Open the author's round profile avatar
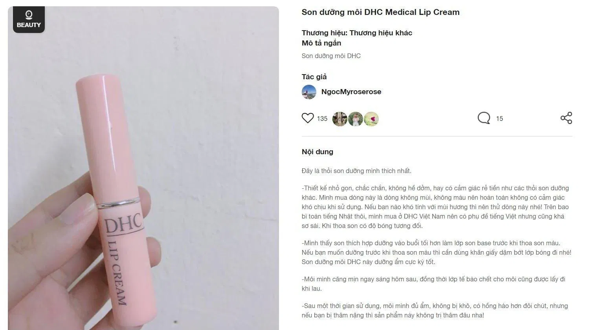This screenshot has height=330, width=598. pyautogui.click(x=309, y=92)
